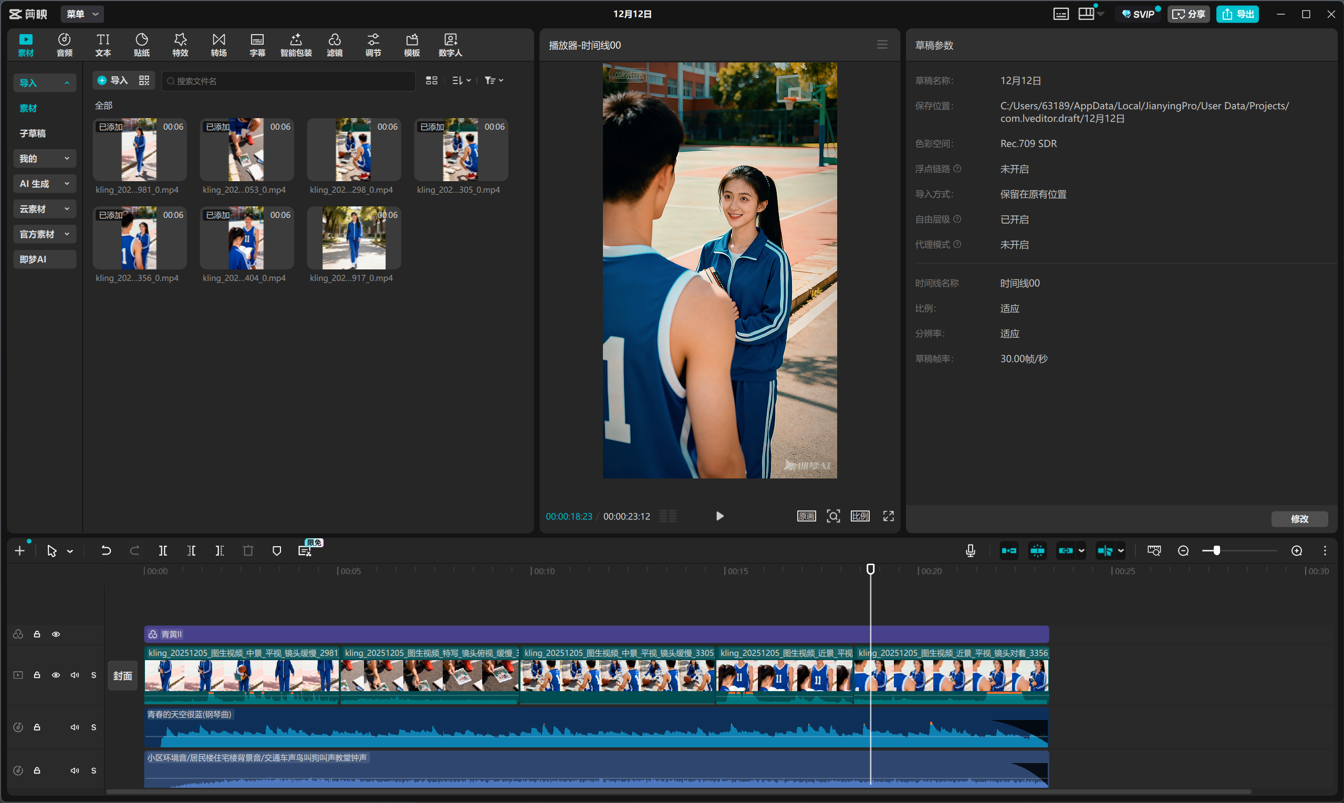This screenshot has height=803, width=1344.
Task: Click the delete trash icon in timeline toolbar
Action: pos(248,551)
